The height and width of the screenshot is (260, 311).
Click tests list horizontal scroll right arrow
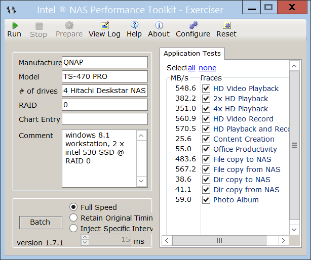(x=284, y=241)
